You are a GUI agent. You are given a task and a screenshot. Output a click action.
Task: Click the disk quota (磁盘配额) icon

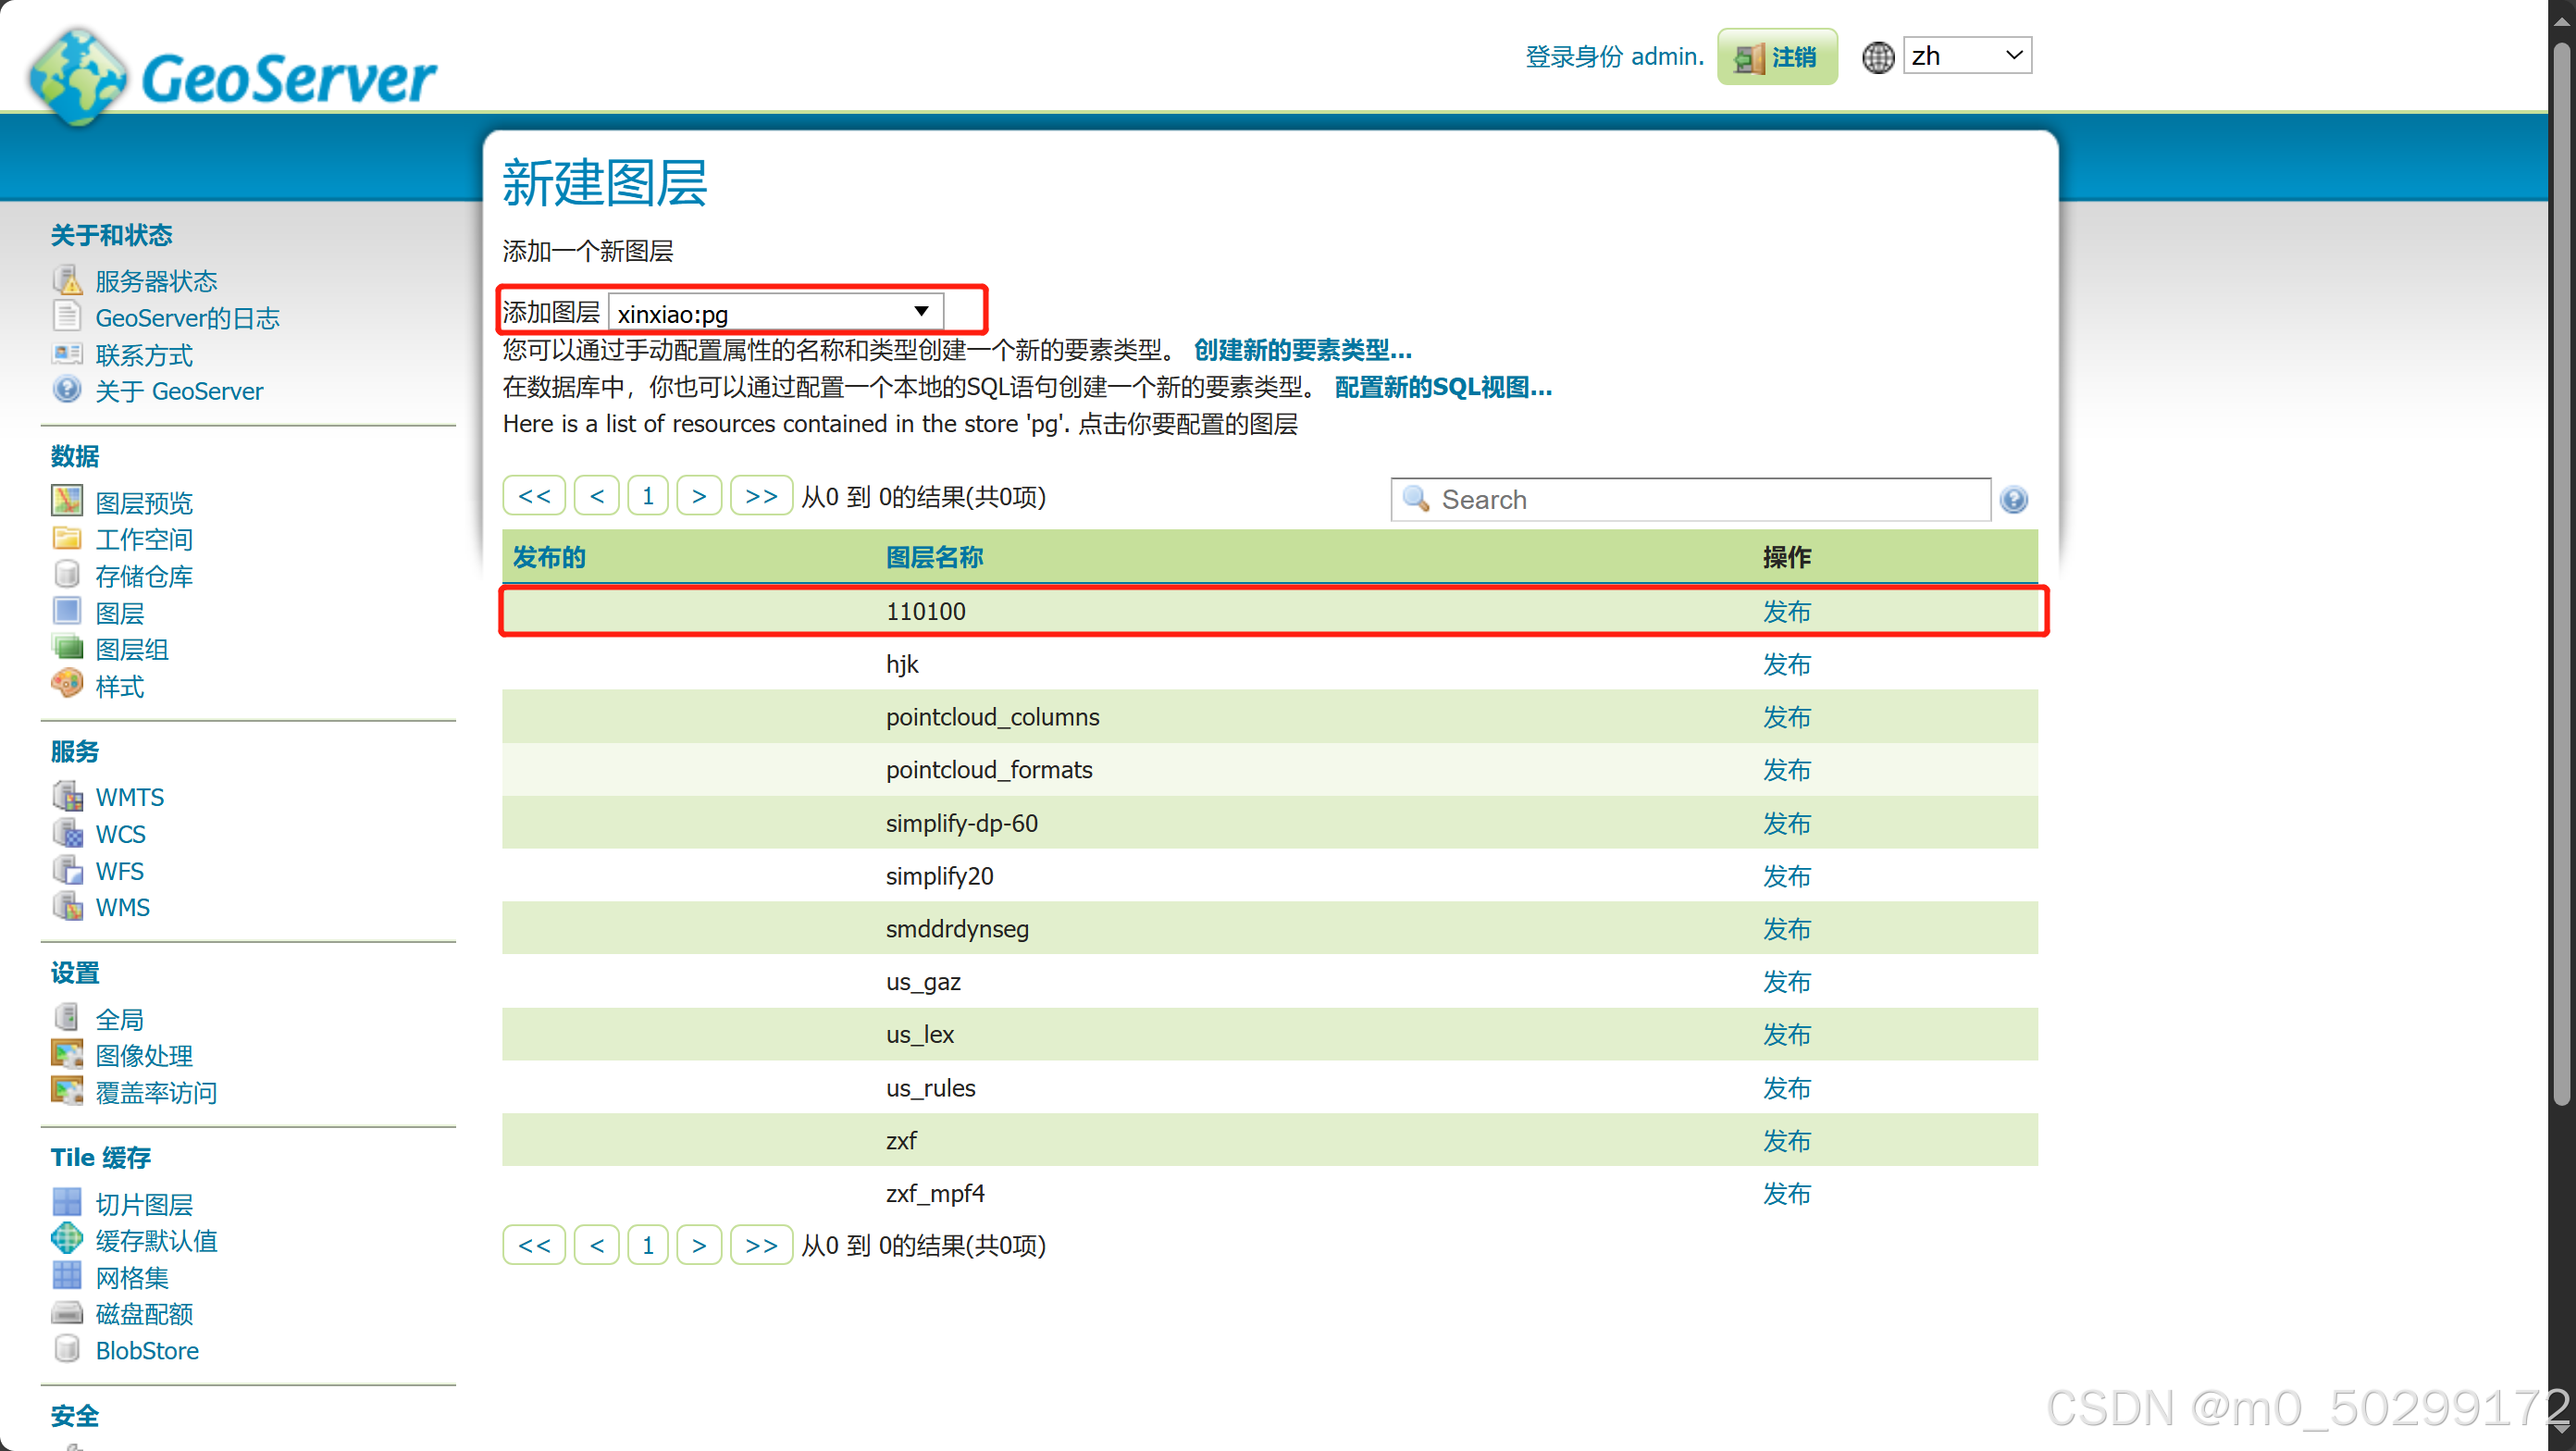(67, 1313)
